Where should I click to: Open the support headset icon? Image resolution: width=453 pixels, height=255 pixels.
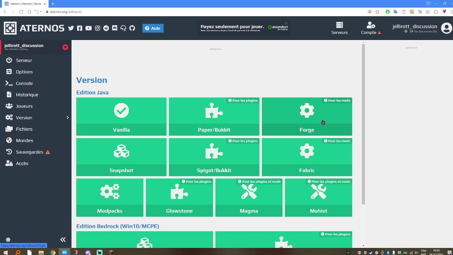pyautogui.click(x=123, y=28)
